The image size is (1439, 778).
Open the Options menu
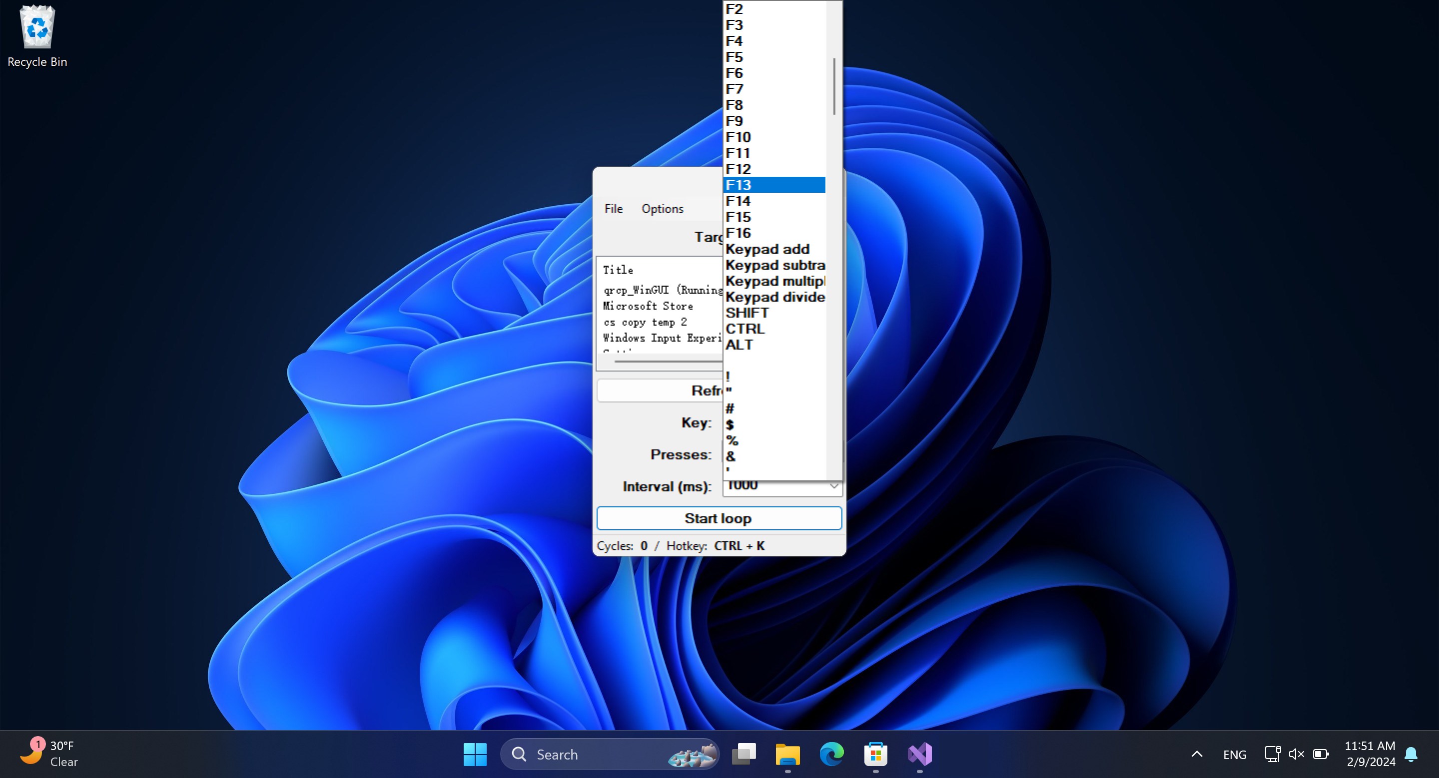(x=662, y=208)
